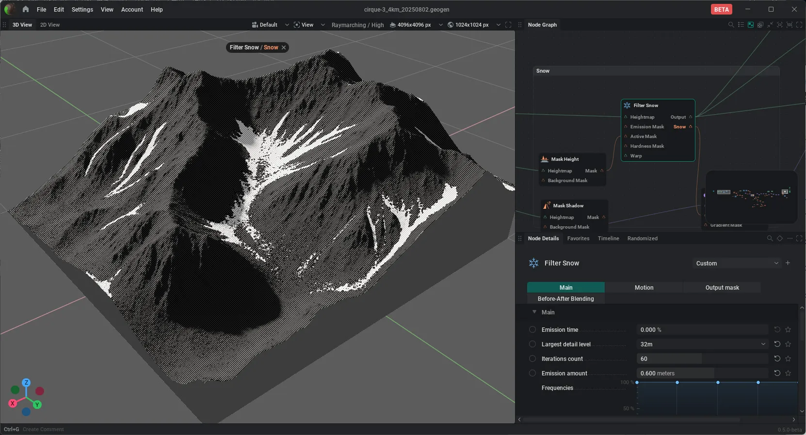Click the Emission amount slider field
806x435 pixels.
702,373
